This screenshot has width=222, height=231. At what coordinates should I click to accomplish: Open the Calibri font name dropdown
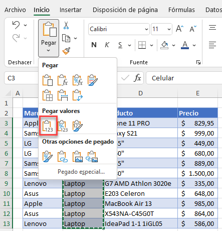(x=146, y=29)
